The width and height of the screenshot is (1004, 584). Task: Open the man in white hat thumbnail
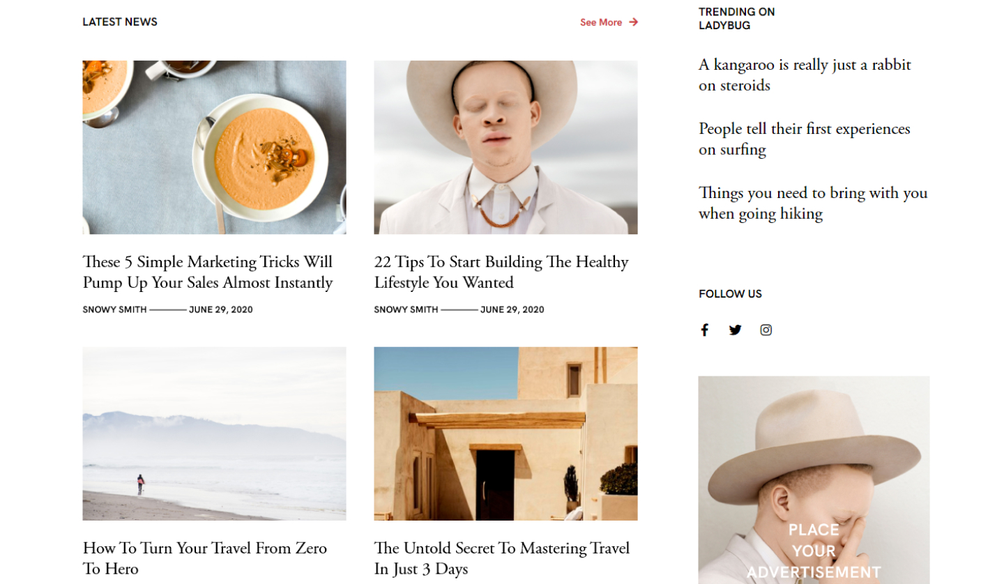click(505, 147)
